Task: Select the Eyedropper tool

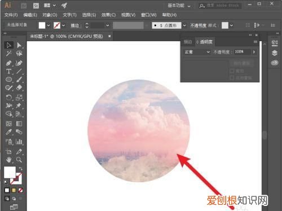Action: tap(8, 132)
